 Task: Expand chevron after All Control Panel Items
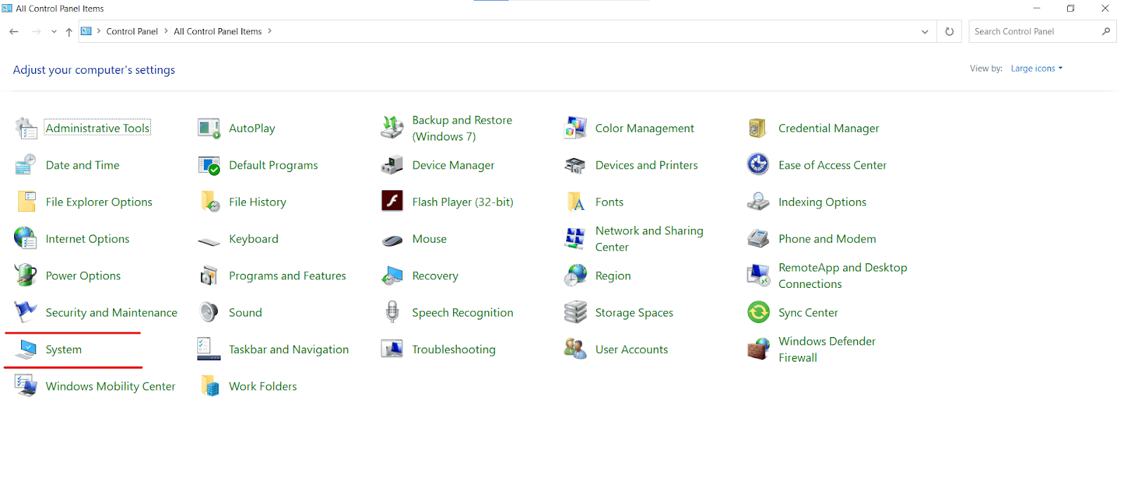pyautogui.click(x=270, y=32)
